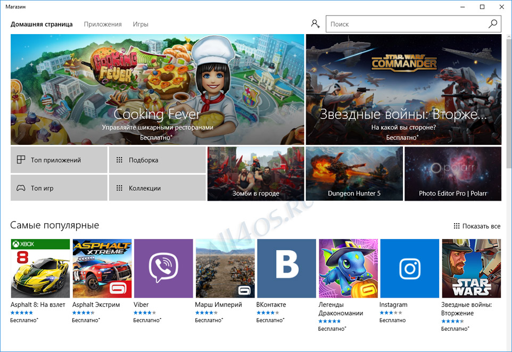Open the Star Wars Commander banner
This screenshot has height=352, width=512.
403,89
